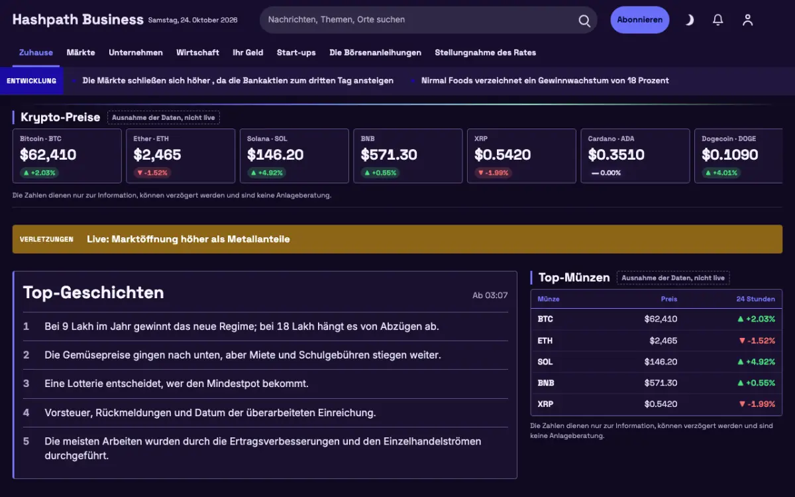This screenshot has width=795, height=497.
Task: Sort by the Münze column header
Action: point(549,299)
